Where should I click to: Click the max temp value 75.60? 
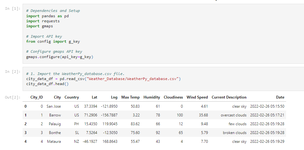pyautogui.click(x=135, y=133)
